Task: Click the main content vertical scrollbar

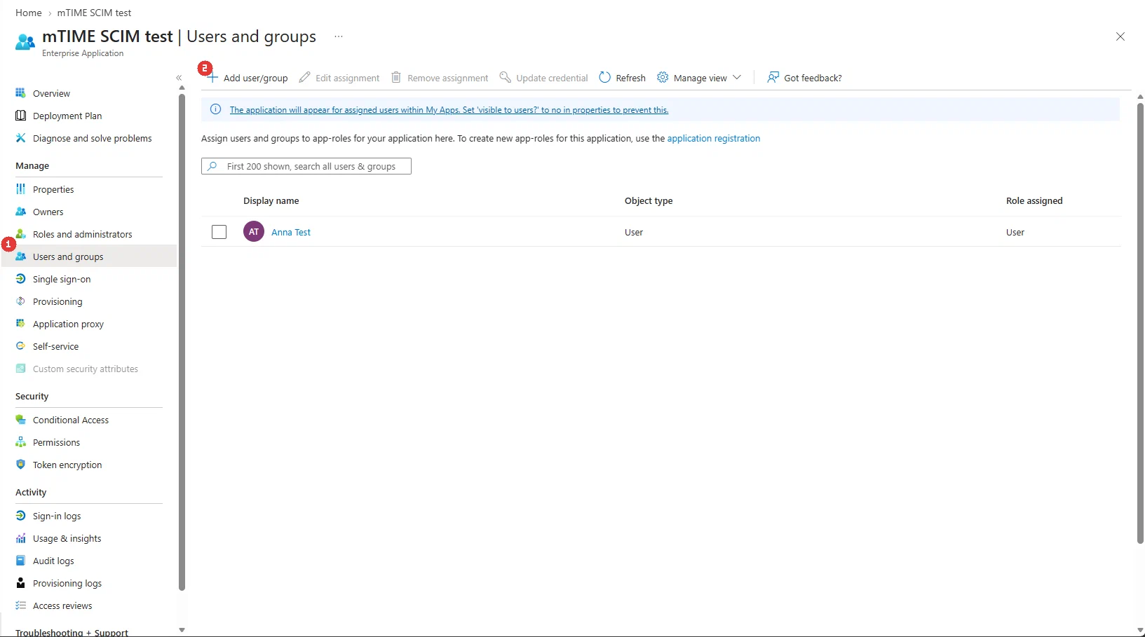Action: click(1140, 323)
